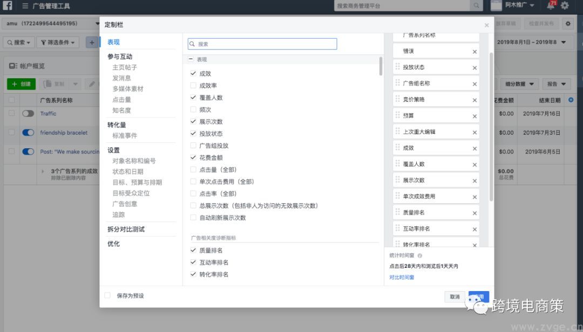
Task: Enable the Traffic campaign toggle
Action: [x=28, y=113]
